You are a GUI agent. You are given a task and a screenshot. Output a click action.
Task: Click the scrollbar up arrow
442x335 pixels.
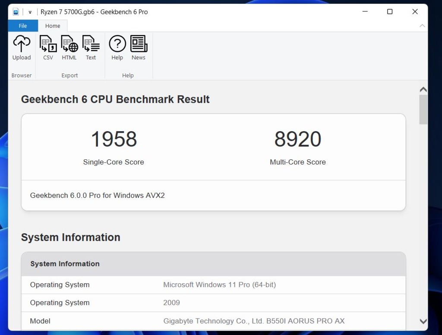click(x=423, y=89)
